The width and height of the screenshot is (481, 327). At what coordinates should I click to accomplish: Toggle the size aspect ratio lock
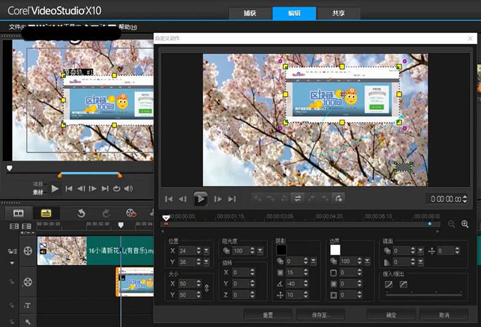[207, 289]
